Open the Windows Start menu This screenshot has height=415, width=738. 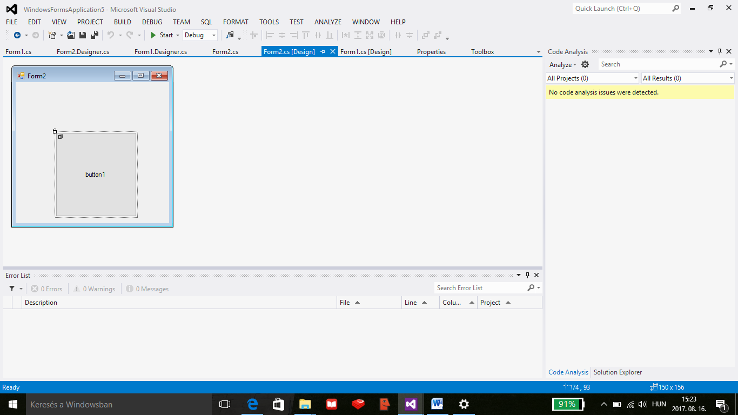[x=12, y=404]
